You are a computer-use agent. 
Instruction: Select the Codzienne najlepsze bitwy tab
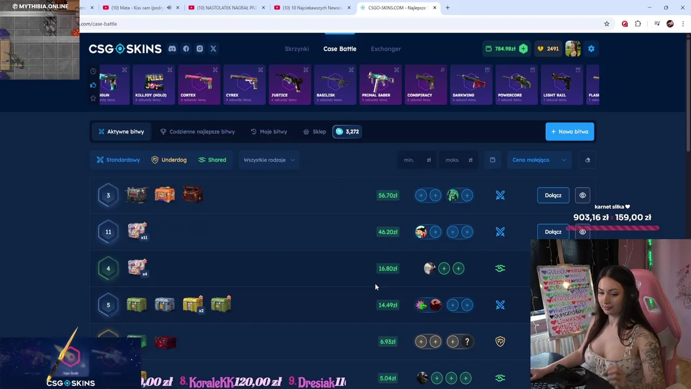(x=198, y=131)
